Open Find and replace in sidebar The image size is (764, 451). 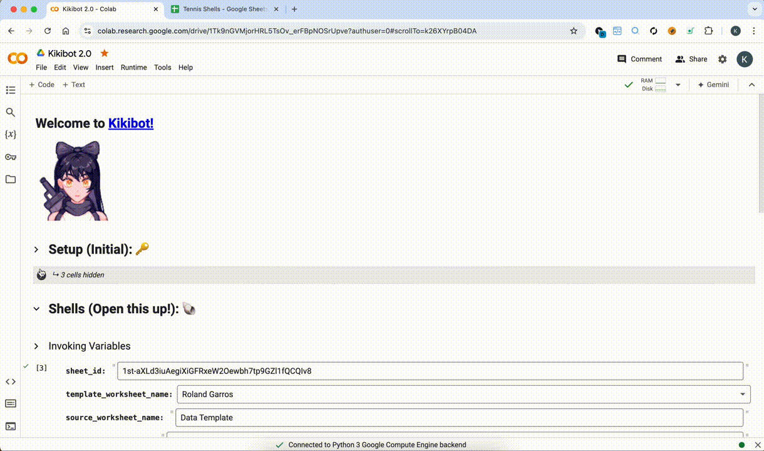click(10, 112)
